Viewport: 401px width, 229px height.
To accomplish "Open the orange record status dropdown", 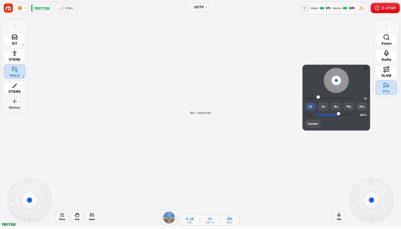I will tap(22, 8).
